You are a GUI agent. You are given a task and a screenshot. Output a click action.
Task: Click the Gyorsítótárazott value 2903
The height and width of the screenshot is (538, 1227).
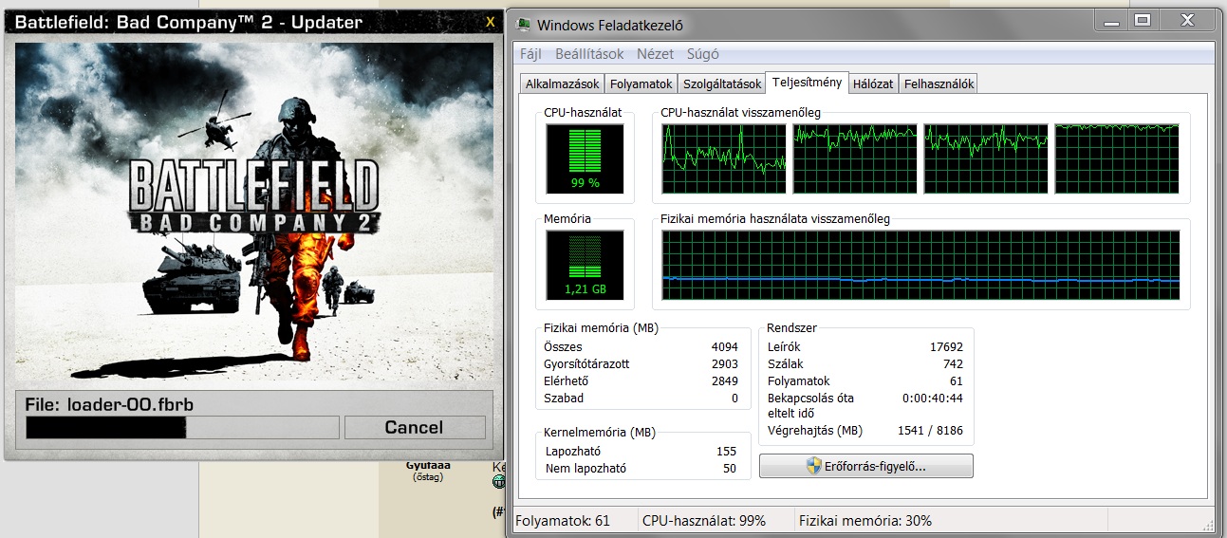tap(724, 364)
